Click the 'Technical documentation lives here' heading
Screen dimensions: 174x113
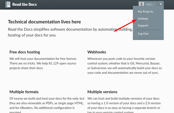coord(44,22)
